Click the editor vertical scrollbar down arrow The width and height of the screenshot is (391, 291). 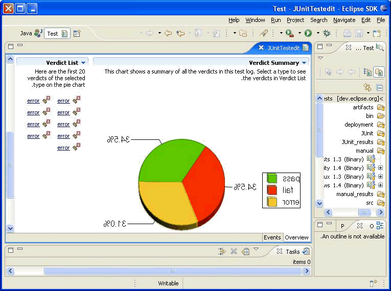click(10, 228)
